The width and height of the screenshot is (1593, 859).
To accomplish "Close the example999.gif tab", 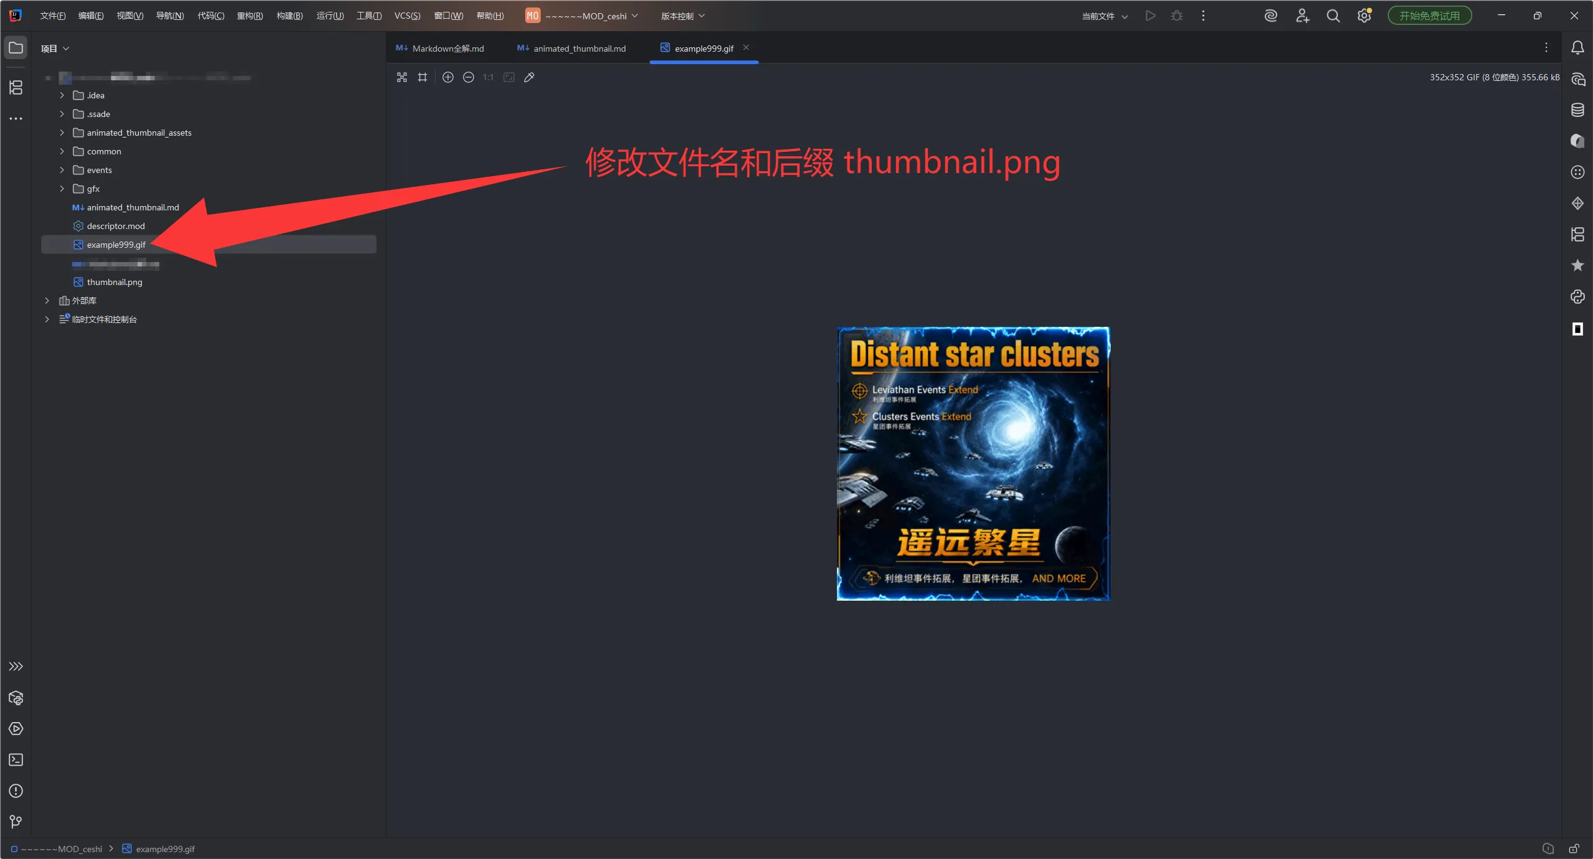I will coord(746,48).
